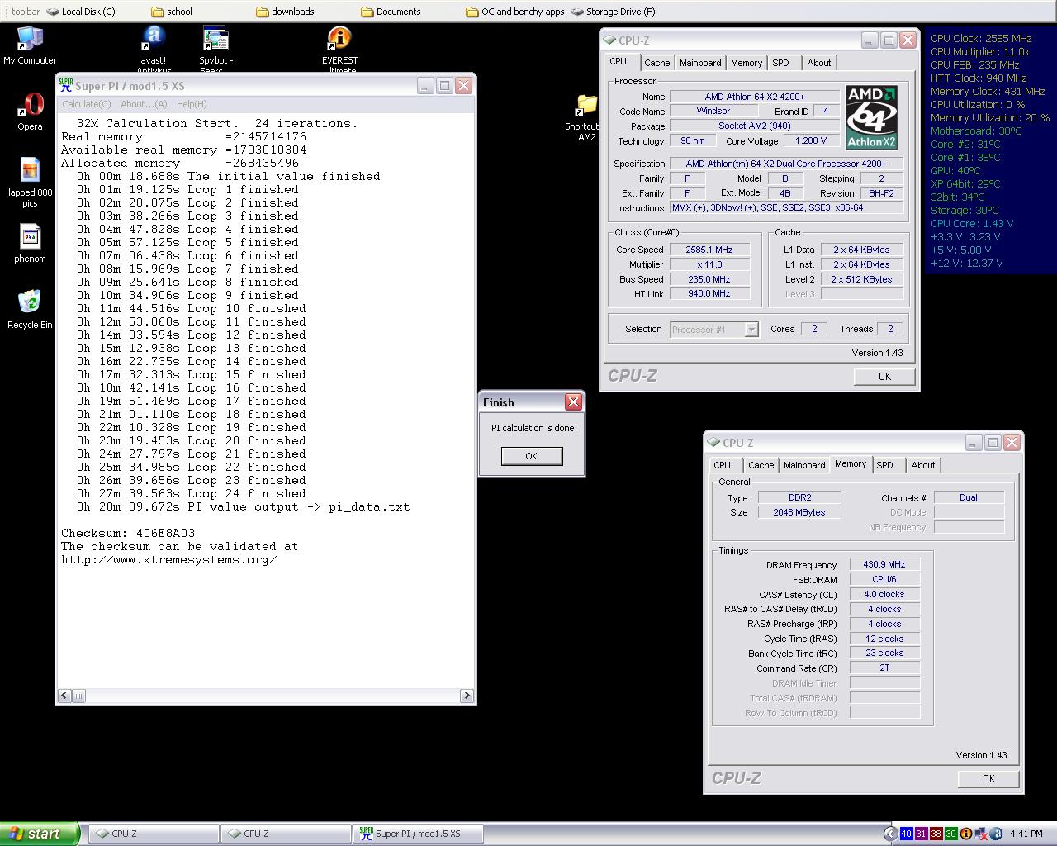Click 'CPU Clock: 2585 MHz' overlay line
Screen dimensions: 1057x846
pos(981,38)
